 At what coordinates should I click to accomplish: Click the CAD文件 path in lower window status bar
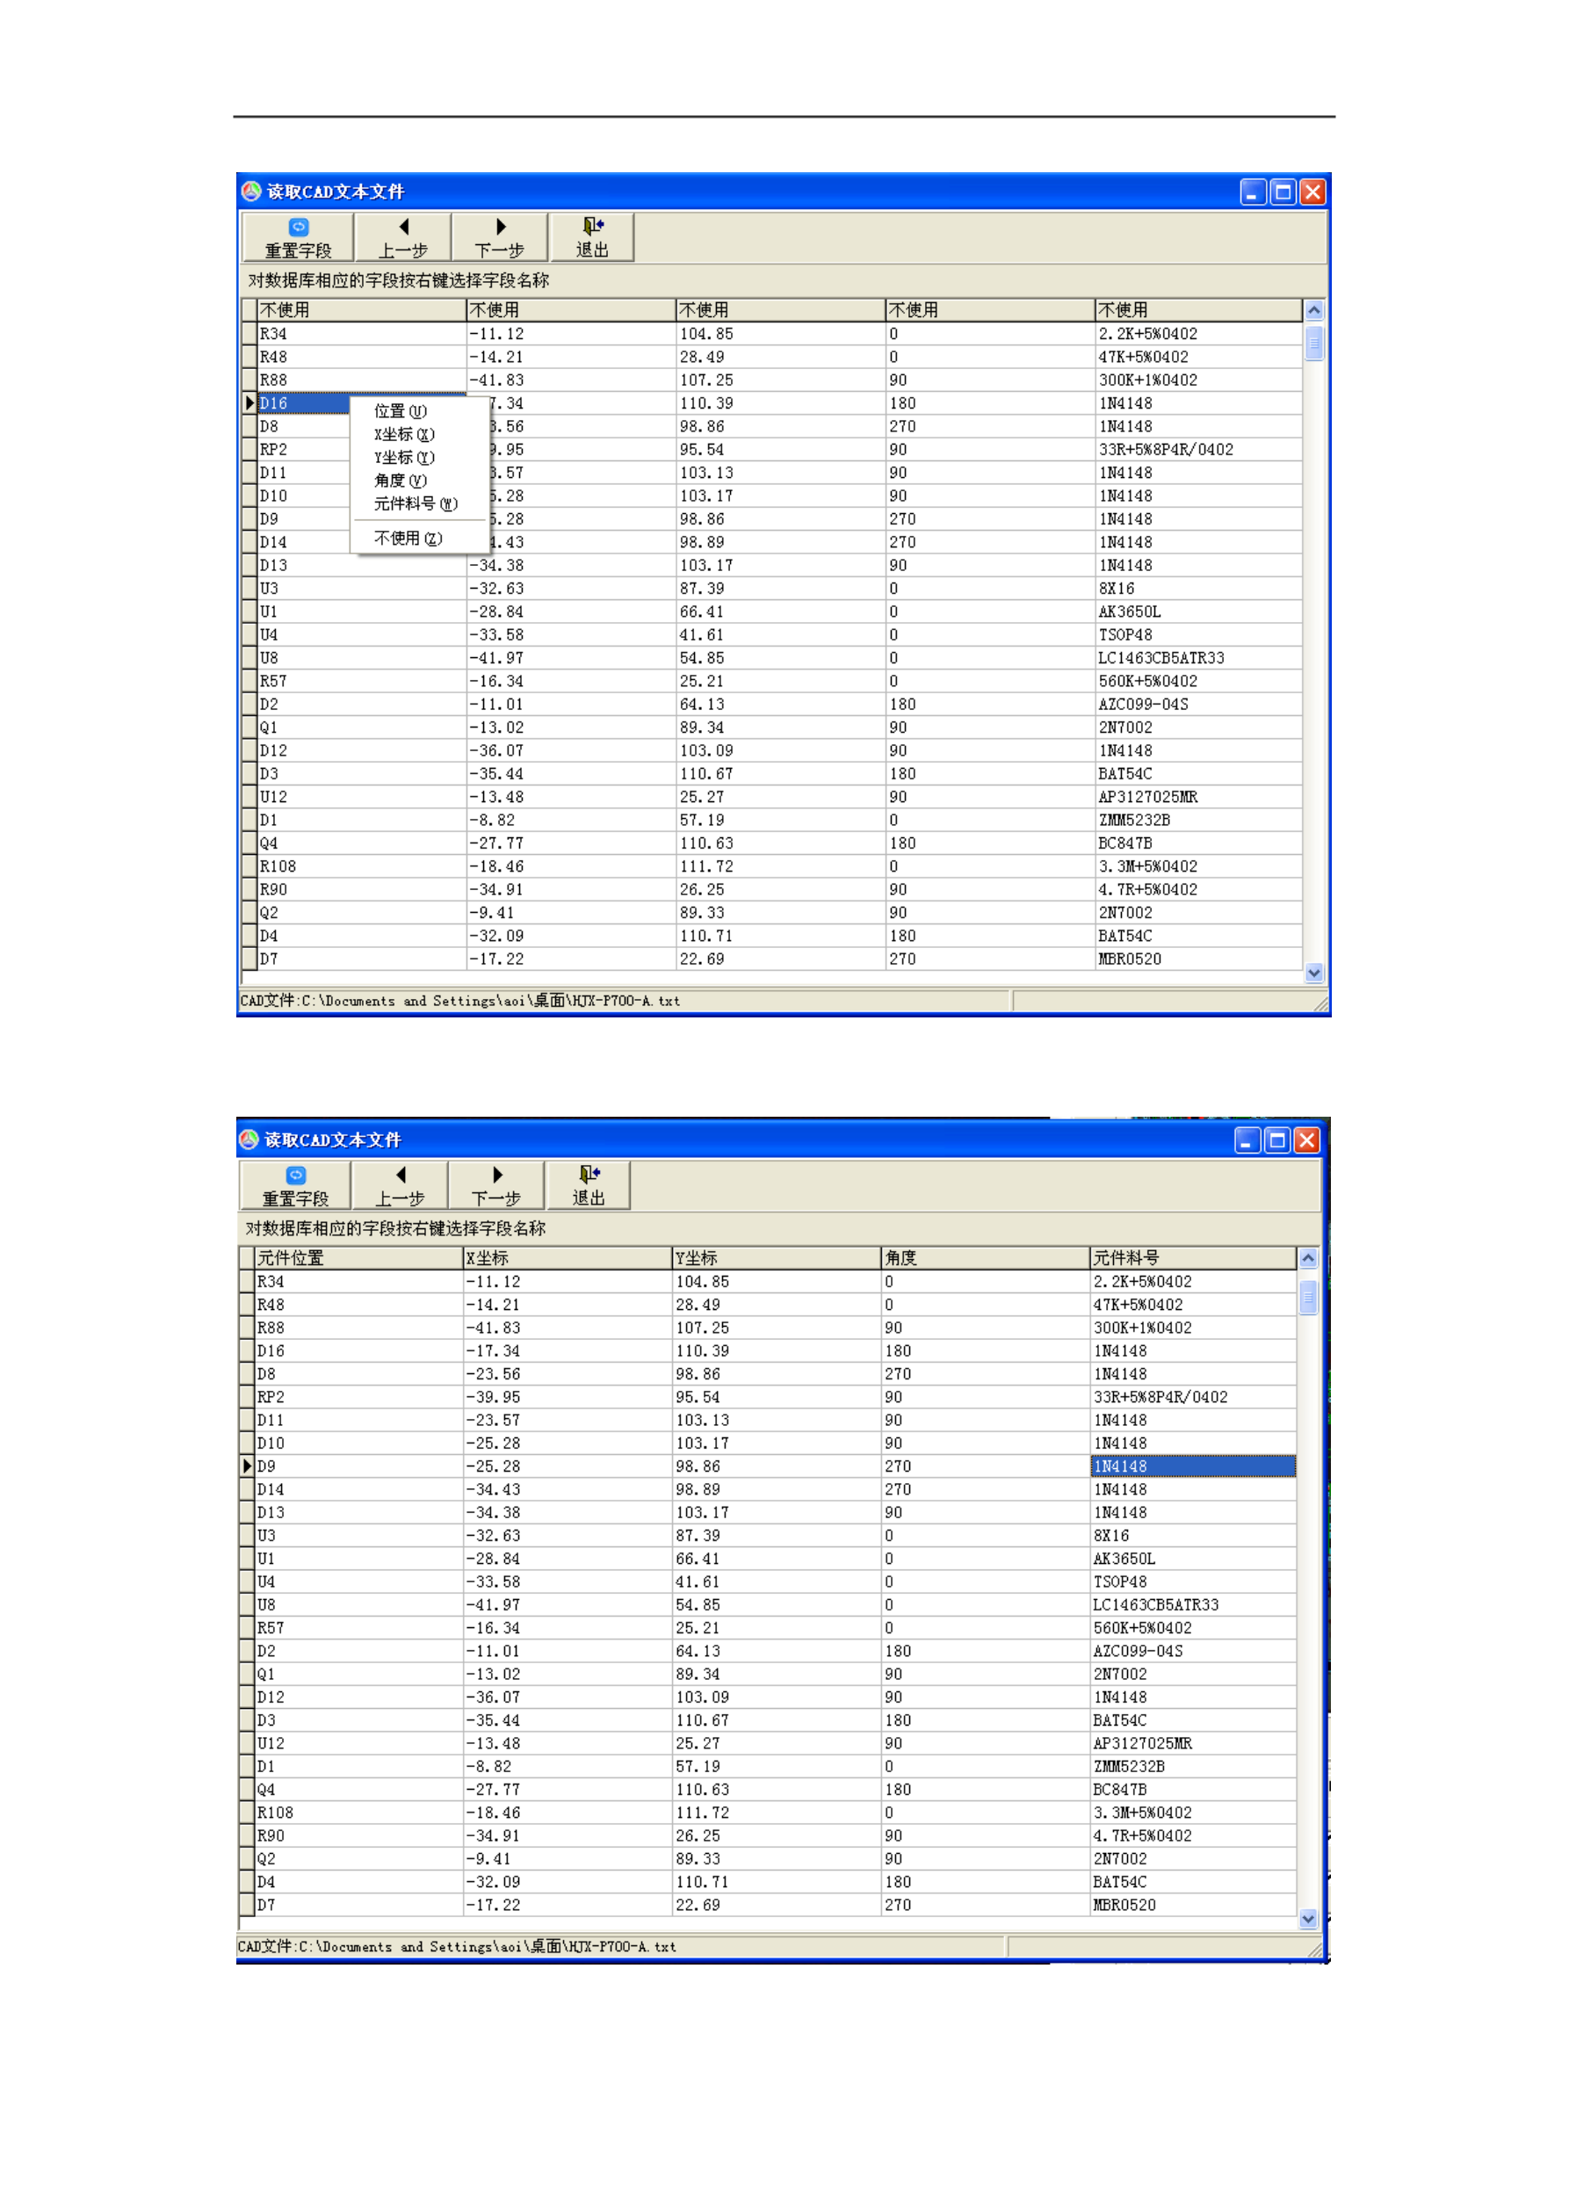coord(457,1947)
